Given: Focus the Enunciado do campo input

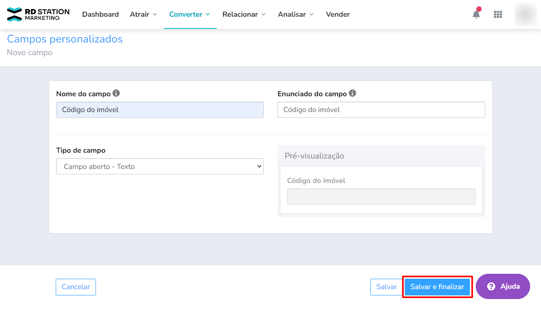Looking at the screenshot, I should coord(381,110).
